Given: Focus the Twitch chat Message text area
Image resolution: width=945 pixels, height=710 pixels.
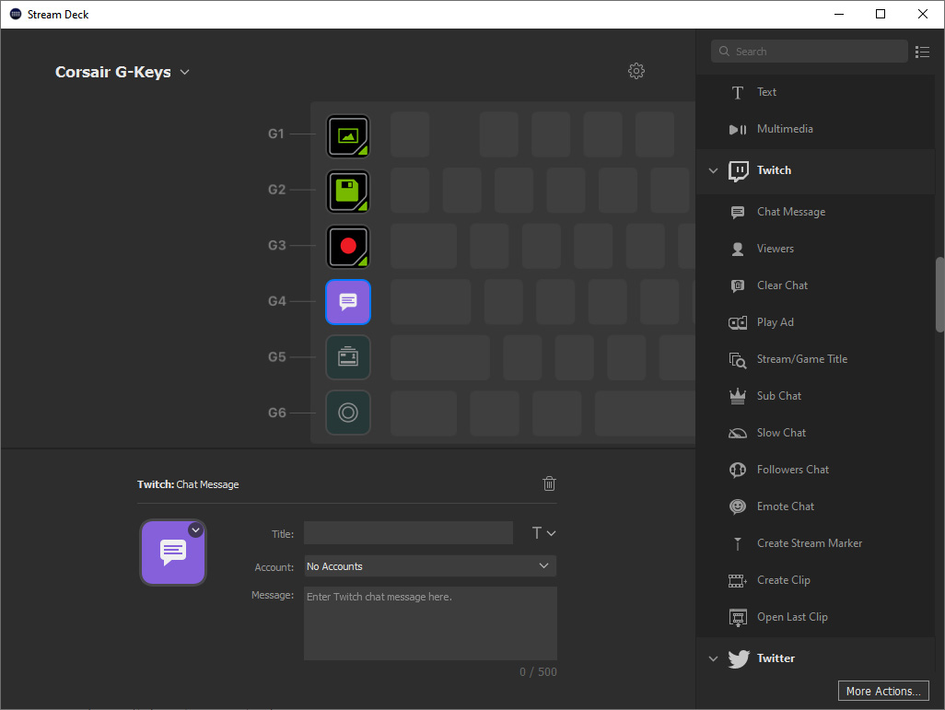Looking at the screenshot, I should click(x=430, y=623).
